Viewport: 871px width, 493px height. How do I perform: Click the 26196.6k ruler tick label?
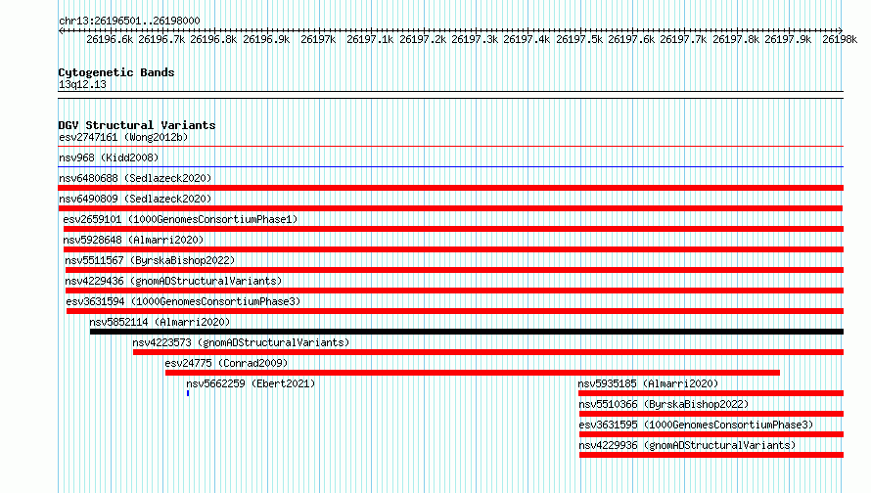pos(110,40)
